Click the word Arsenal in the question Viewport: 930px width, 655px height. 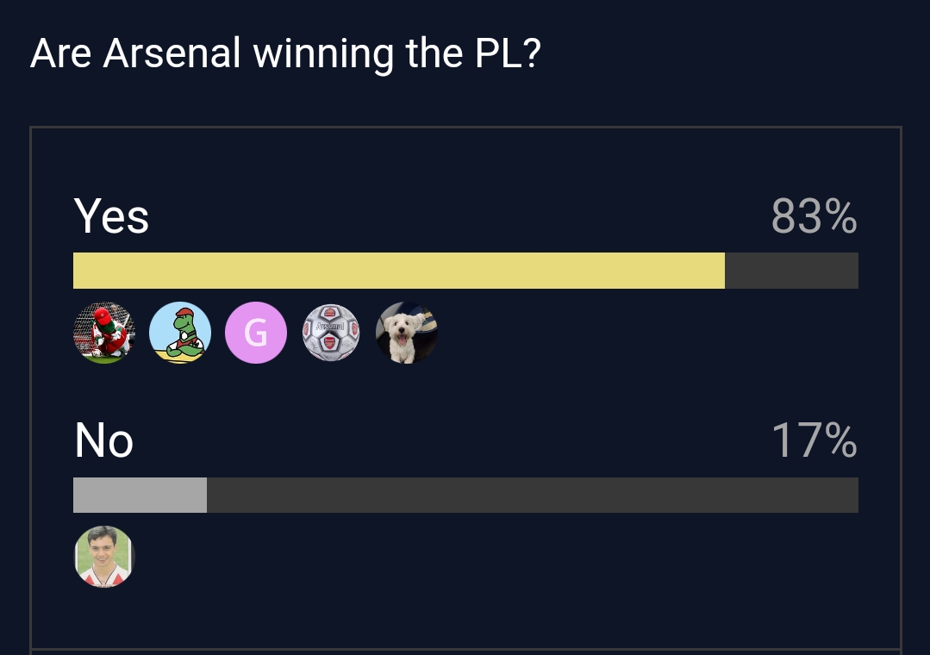point(172,54)
